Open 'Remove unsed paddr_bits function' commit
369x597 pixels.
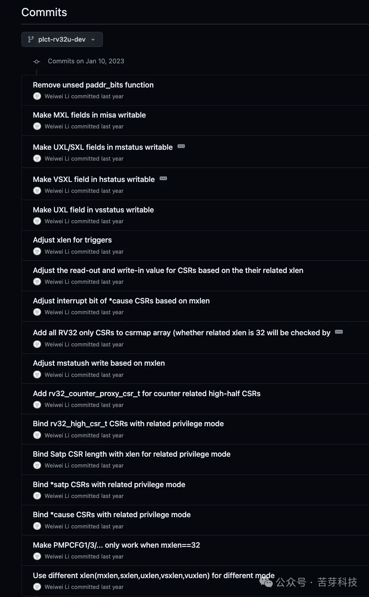(93, 85)
